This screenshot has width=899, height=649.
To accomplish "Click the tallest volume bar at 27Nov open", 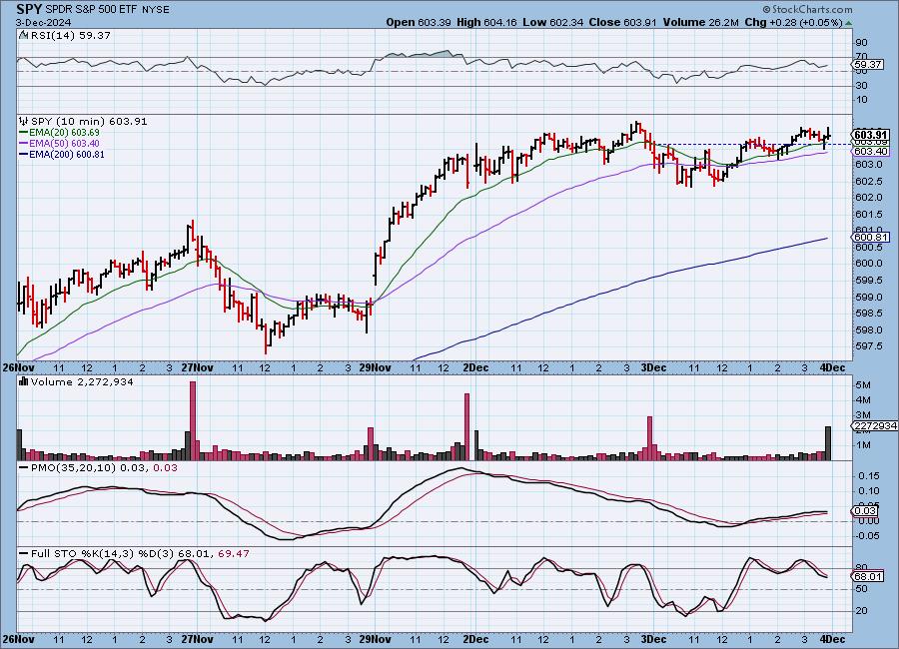I will click(193, 420).
